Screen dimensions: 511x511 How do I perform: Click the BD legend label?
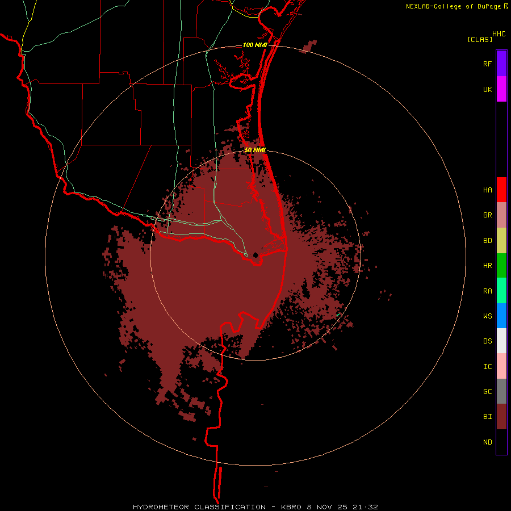pos(487,241)
